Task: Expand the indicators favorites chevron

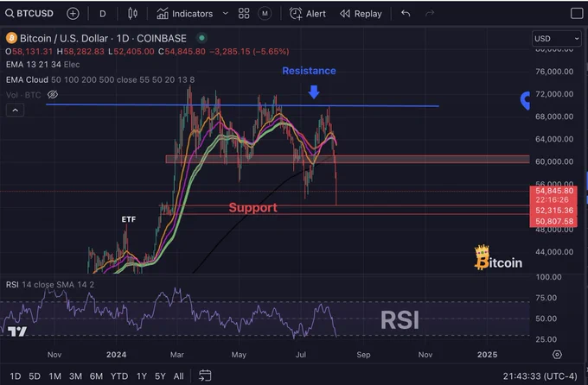Action: pyautogui.click(x=226, y=14)
